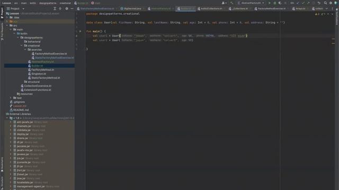This screenshot has width=339, height=190.
Task: Open Project panel options gear
Action: tap(67, 8)
